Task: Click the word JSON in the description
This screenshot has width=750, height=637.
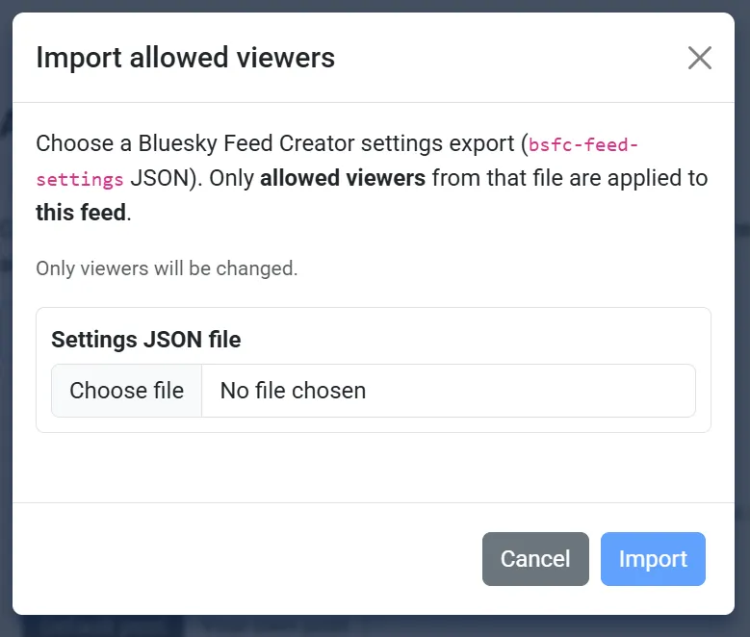Action: pos(160,178)
